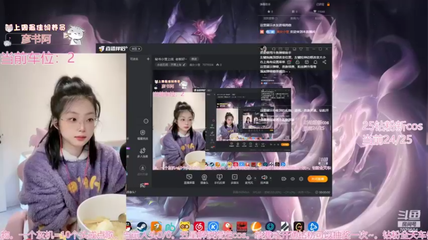Open the dark teal circle taskbar icon
Viewport: 428px width, 240px height.
click(270, 226)
